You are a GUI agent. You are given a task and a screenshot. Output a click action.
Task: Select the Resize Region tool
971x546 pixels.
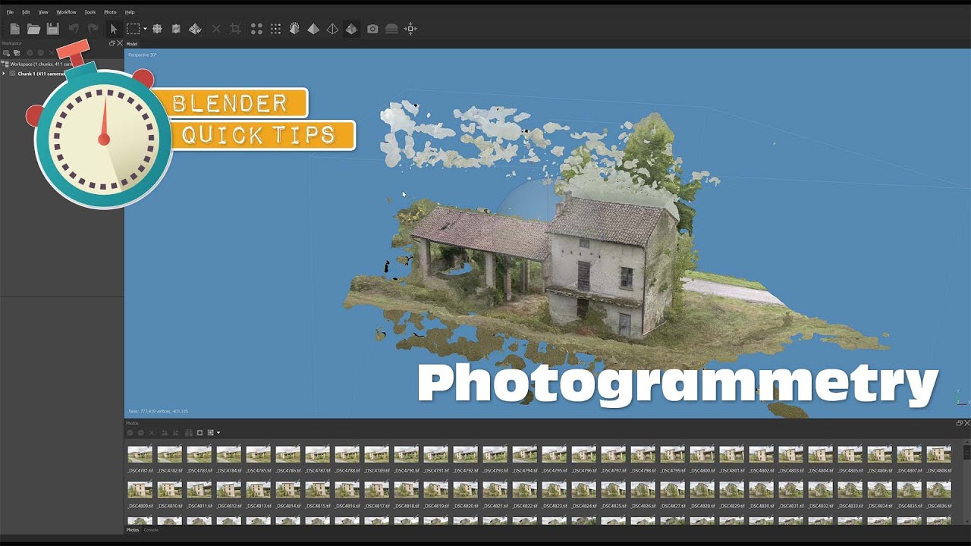pos(176,29)
